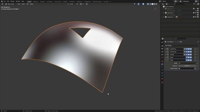The height and width of the screenshot is (112, 200).
Task: Open the viewport editor type selector
Action: (2, 4)
